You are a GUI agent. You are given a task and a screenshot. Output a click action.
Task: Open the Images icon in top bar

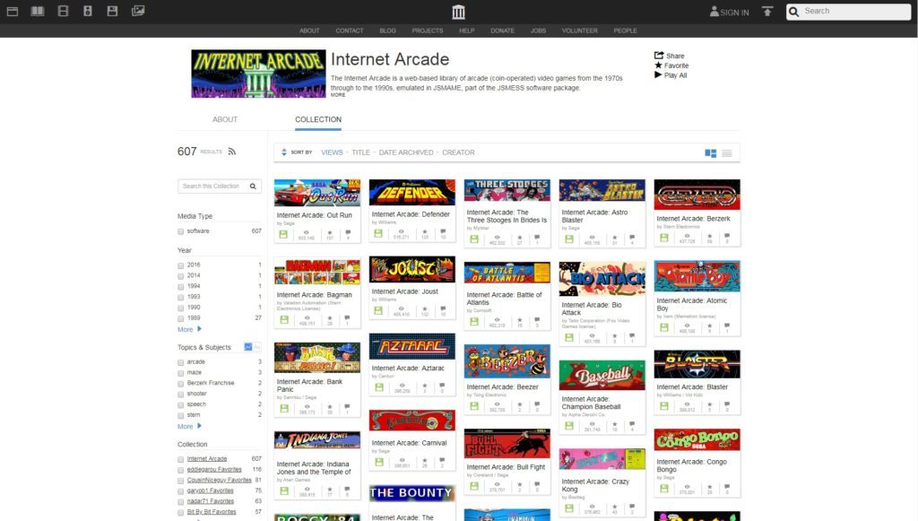pyautogui.click(x=137, y=12)
